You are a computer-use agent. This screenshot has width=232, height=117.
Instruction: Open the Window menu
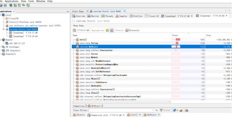click(x=41, y=1)
